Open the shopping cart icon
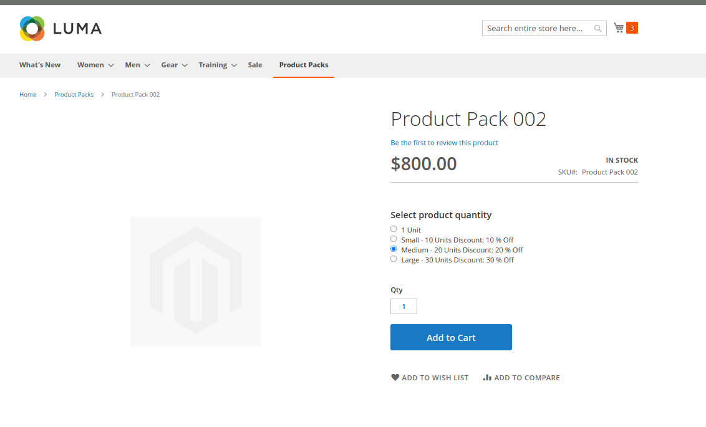This screenshot has height=427, width=706. pyautogui.click(x=619, y=28)
